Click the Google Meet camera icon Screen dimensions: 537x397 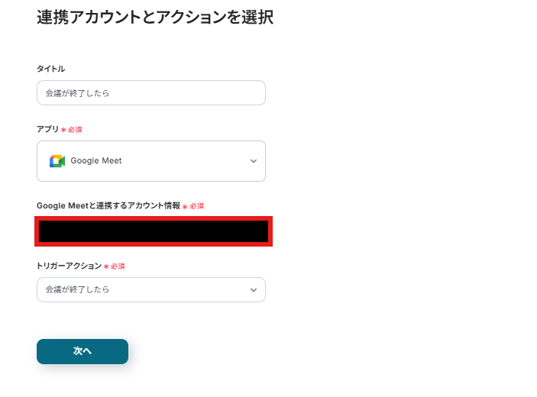pyautogui.click(x=57, y=161)
